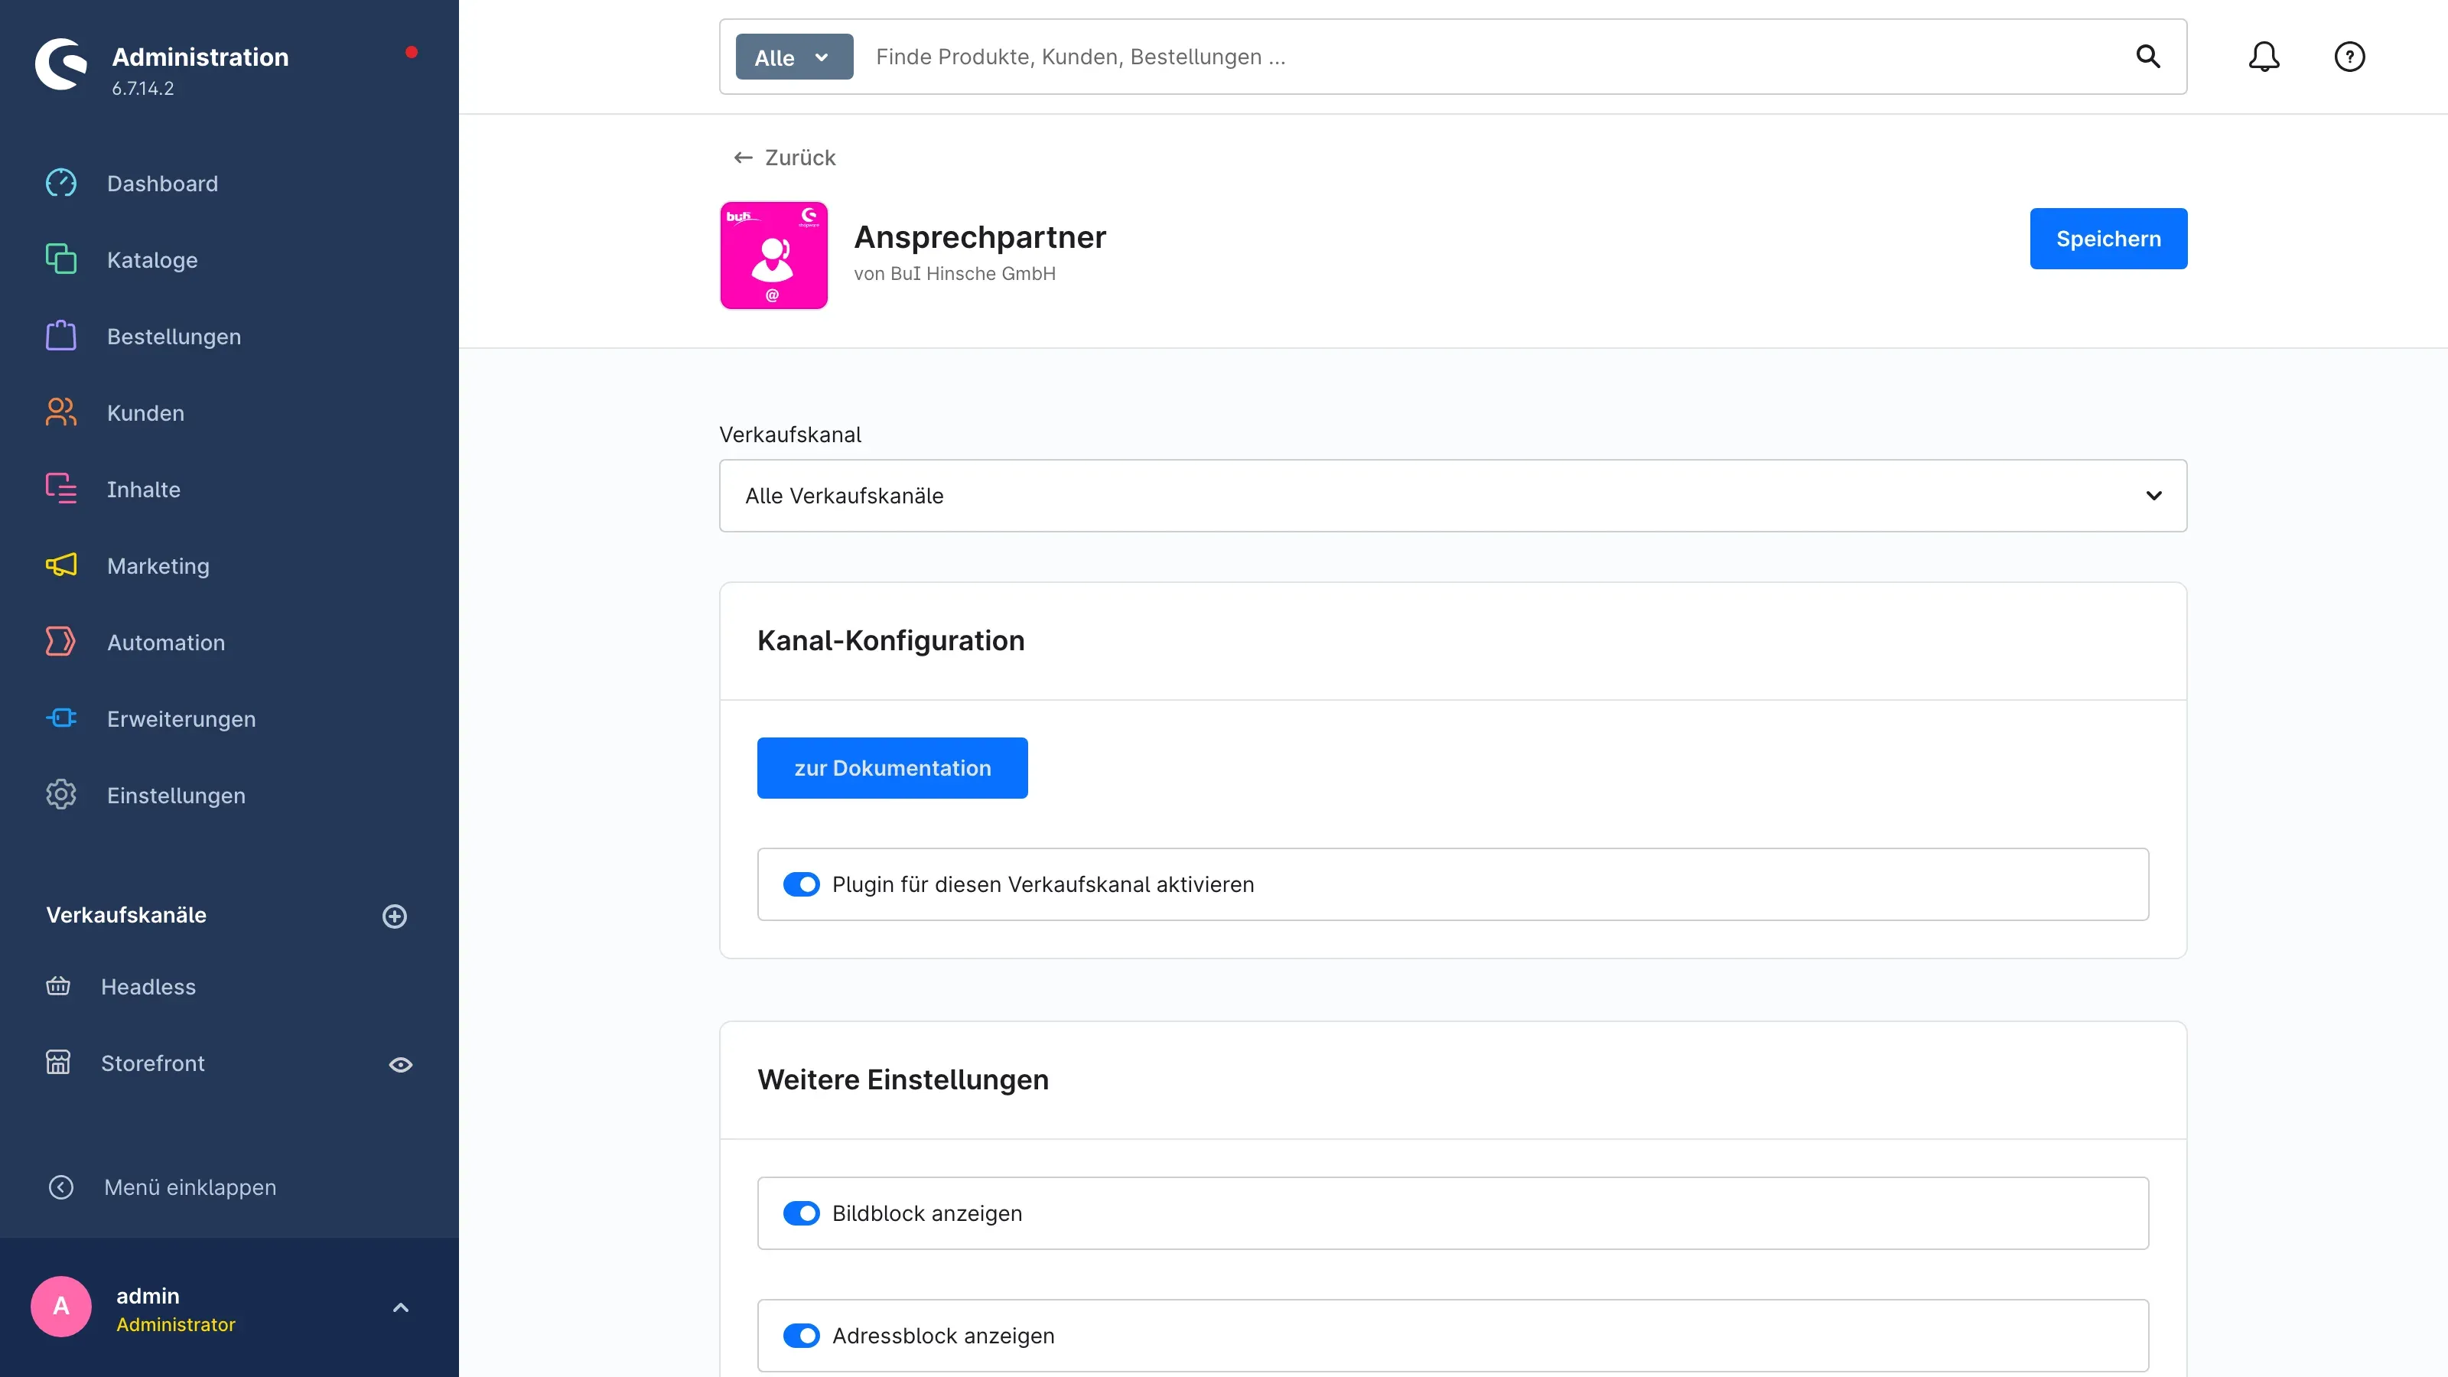Click the search magnifier icon
Image resolution: width=2448 pixels, height=1377 pixels.
[x=2147, y=57]
